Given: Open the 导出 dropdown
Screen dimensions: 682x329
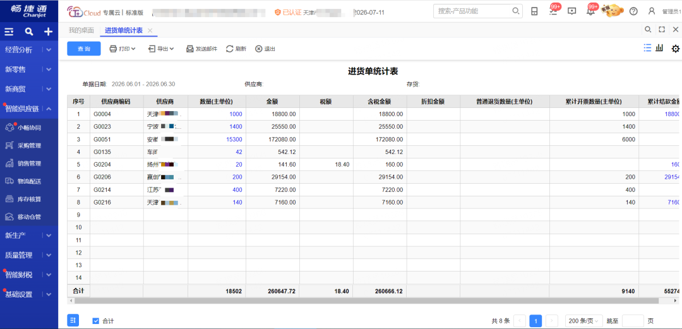Looking at the screenshot, I should click(x=161, y=49).
